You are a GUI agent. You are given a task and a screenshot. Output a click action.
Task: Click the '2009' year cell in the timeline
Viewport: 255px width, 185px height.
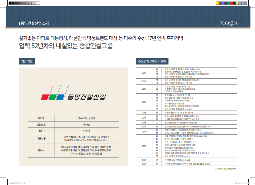(x=144, y=160)
